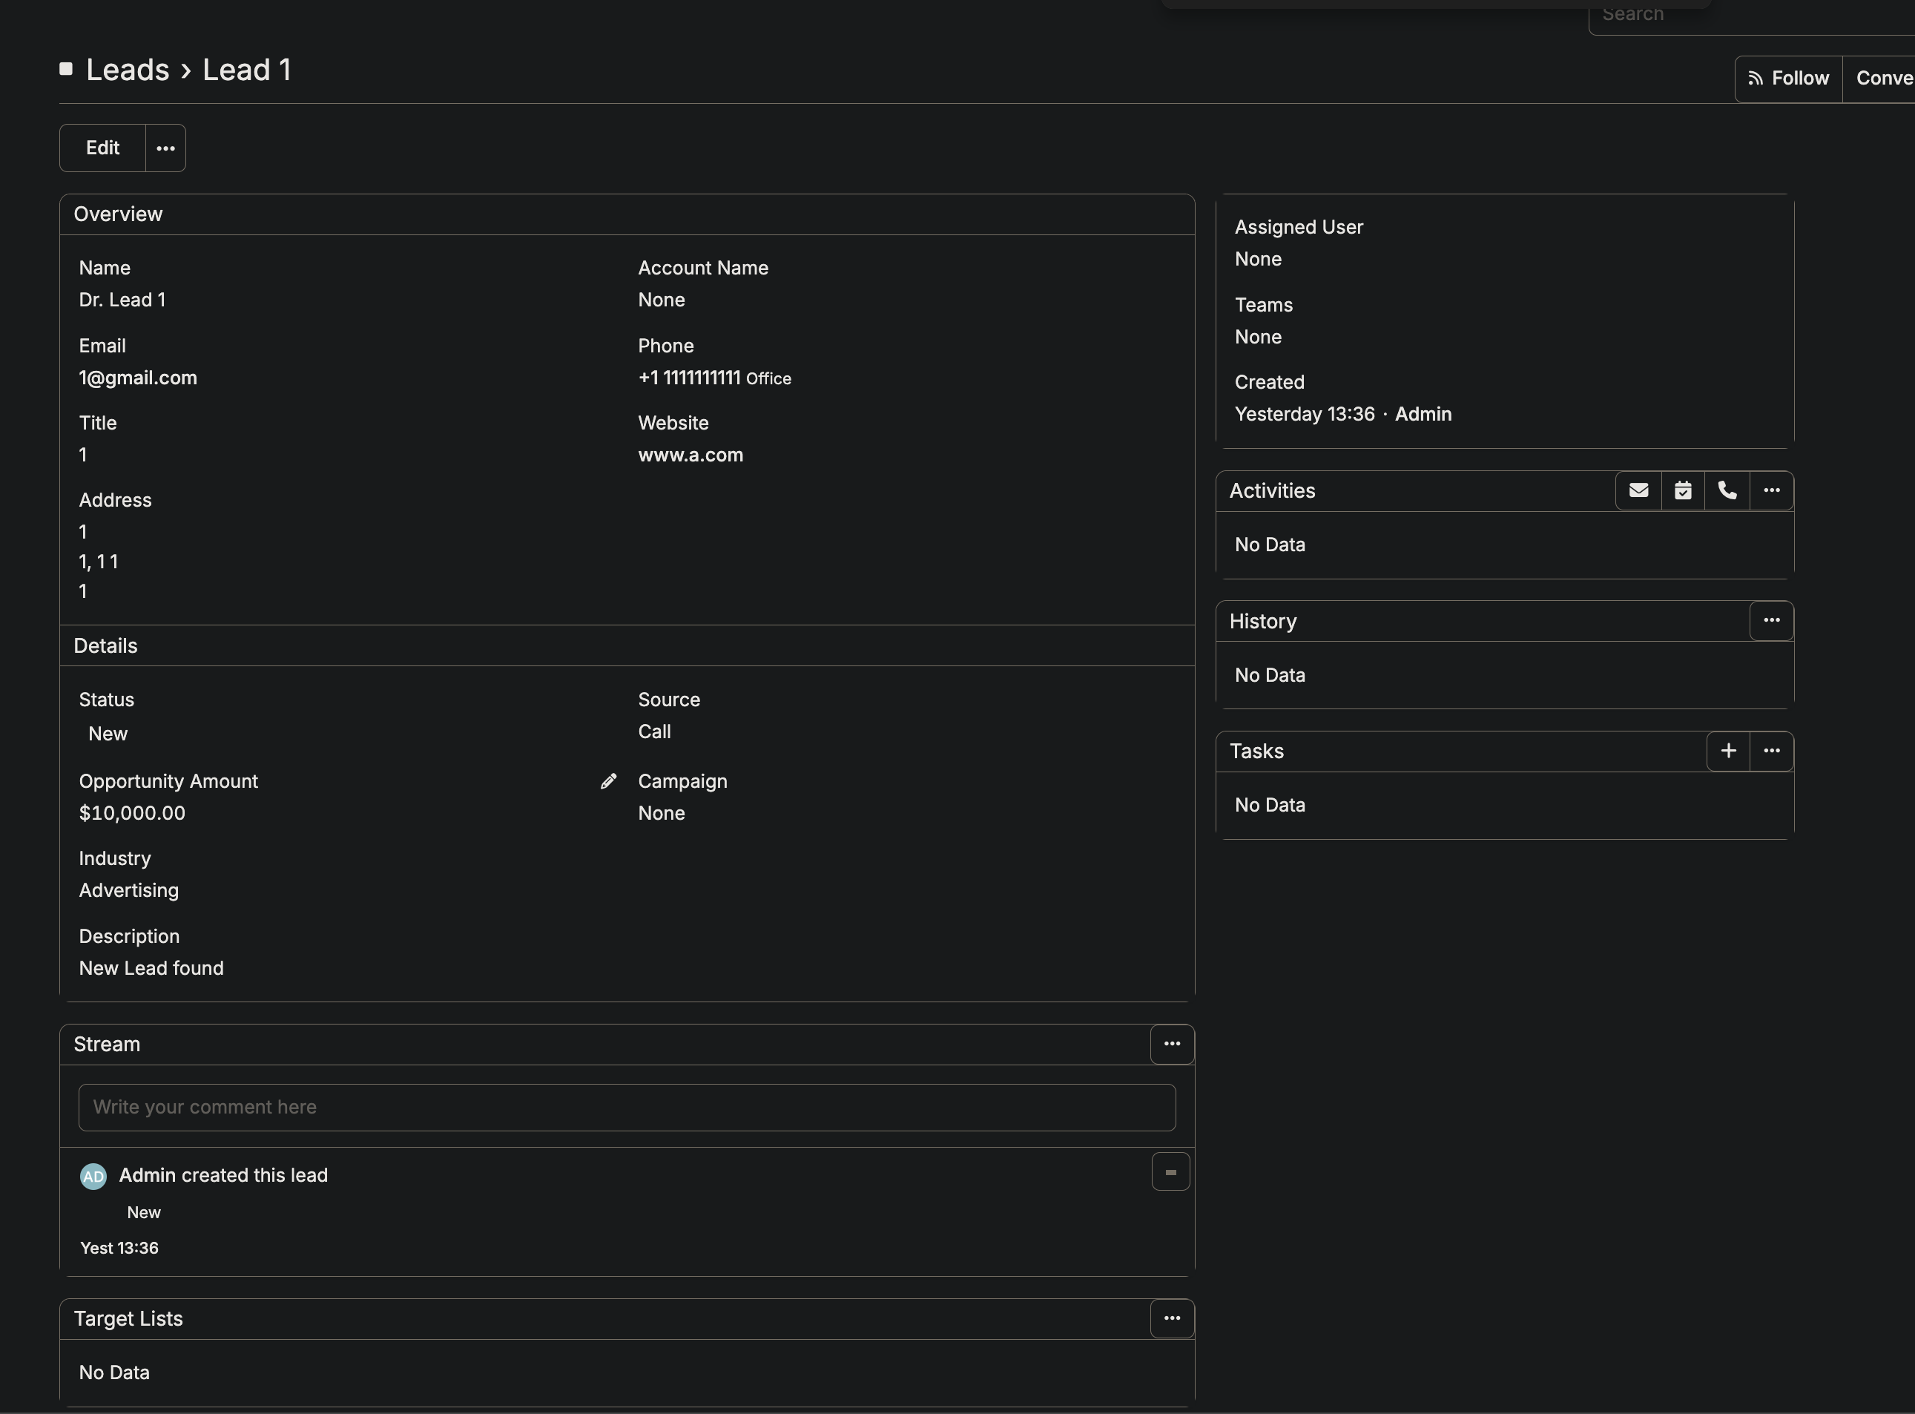Click the History panel title
This screenshot has height=1414, width=1915.
[x=1263, y=622]
